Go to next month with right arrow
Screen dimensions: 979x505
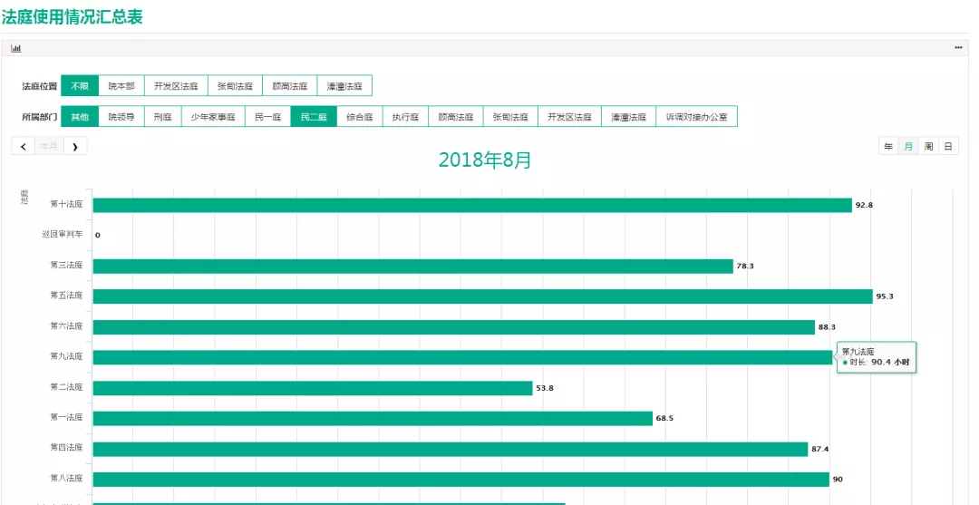coord(75,147)
